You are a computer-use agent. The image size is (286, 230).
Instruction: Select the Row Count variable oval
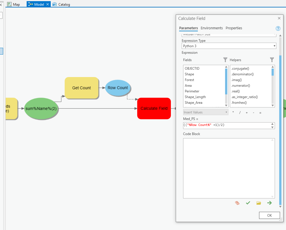point(118,88)
